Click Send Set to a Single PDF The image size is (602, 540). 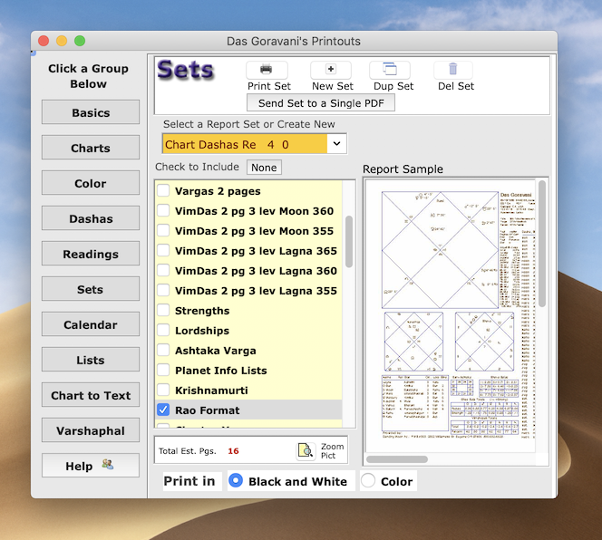(x=321, y=103)
